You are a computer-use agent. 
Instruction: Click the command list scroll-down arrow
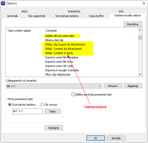coord(140,75)
